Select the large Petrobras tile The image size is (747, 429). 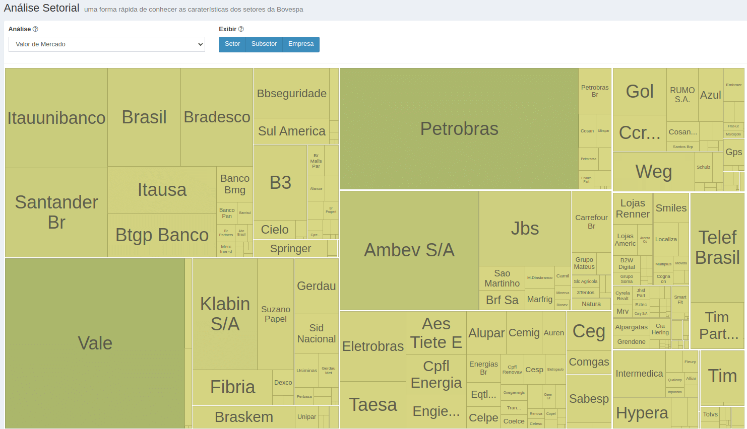pyautogui.click(x=459, y=129)
